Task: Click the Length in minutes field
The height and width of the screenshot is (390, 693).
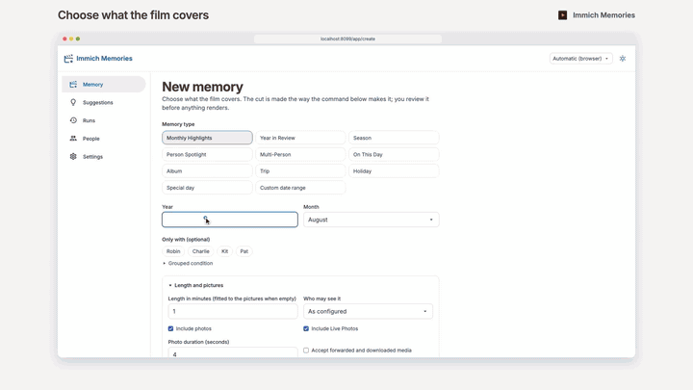Action: [x=233, y=311]
